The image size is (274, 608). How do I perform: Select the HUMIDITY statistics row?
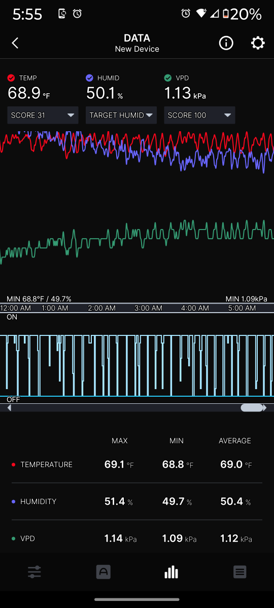pos(137,502)
